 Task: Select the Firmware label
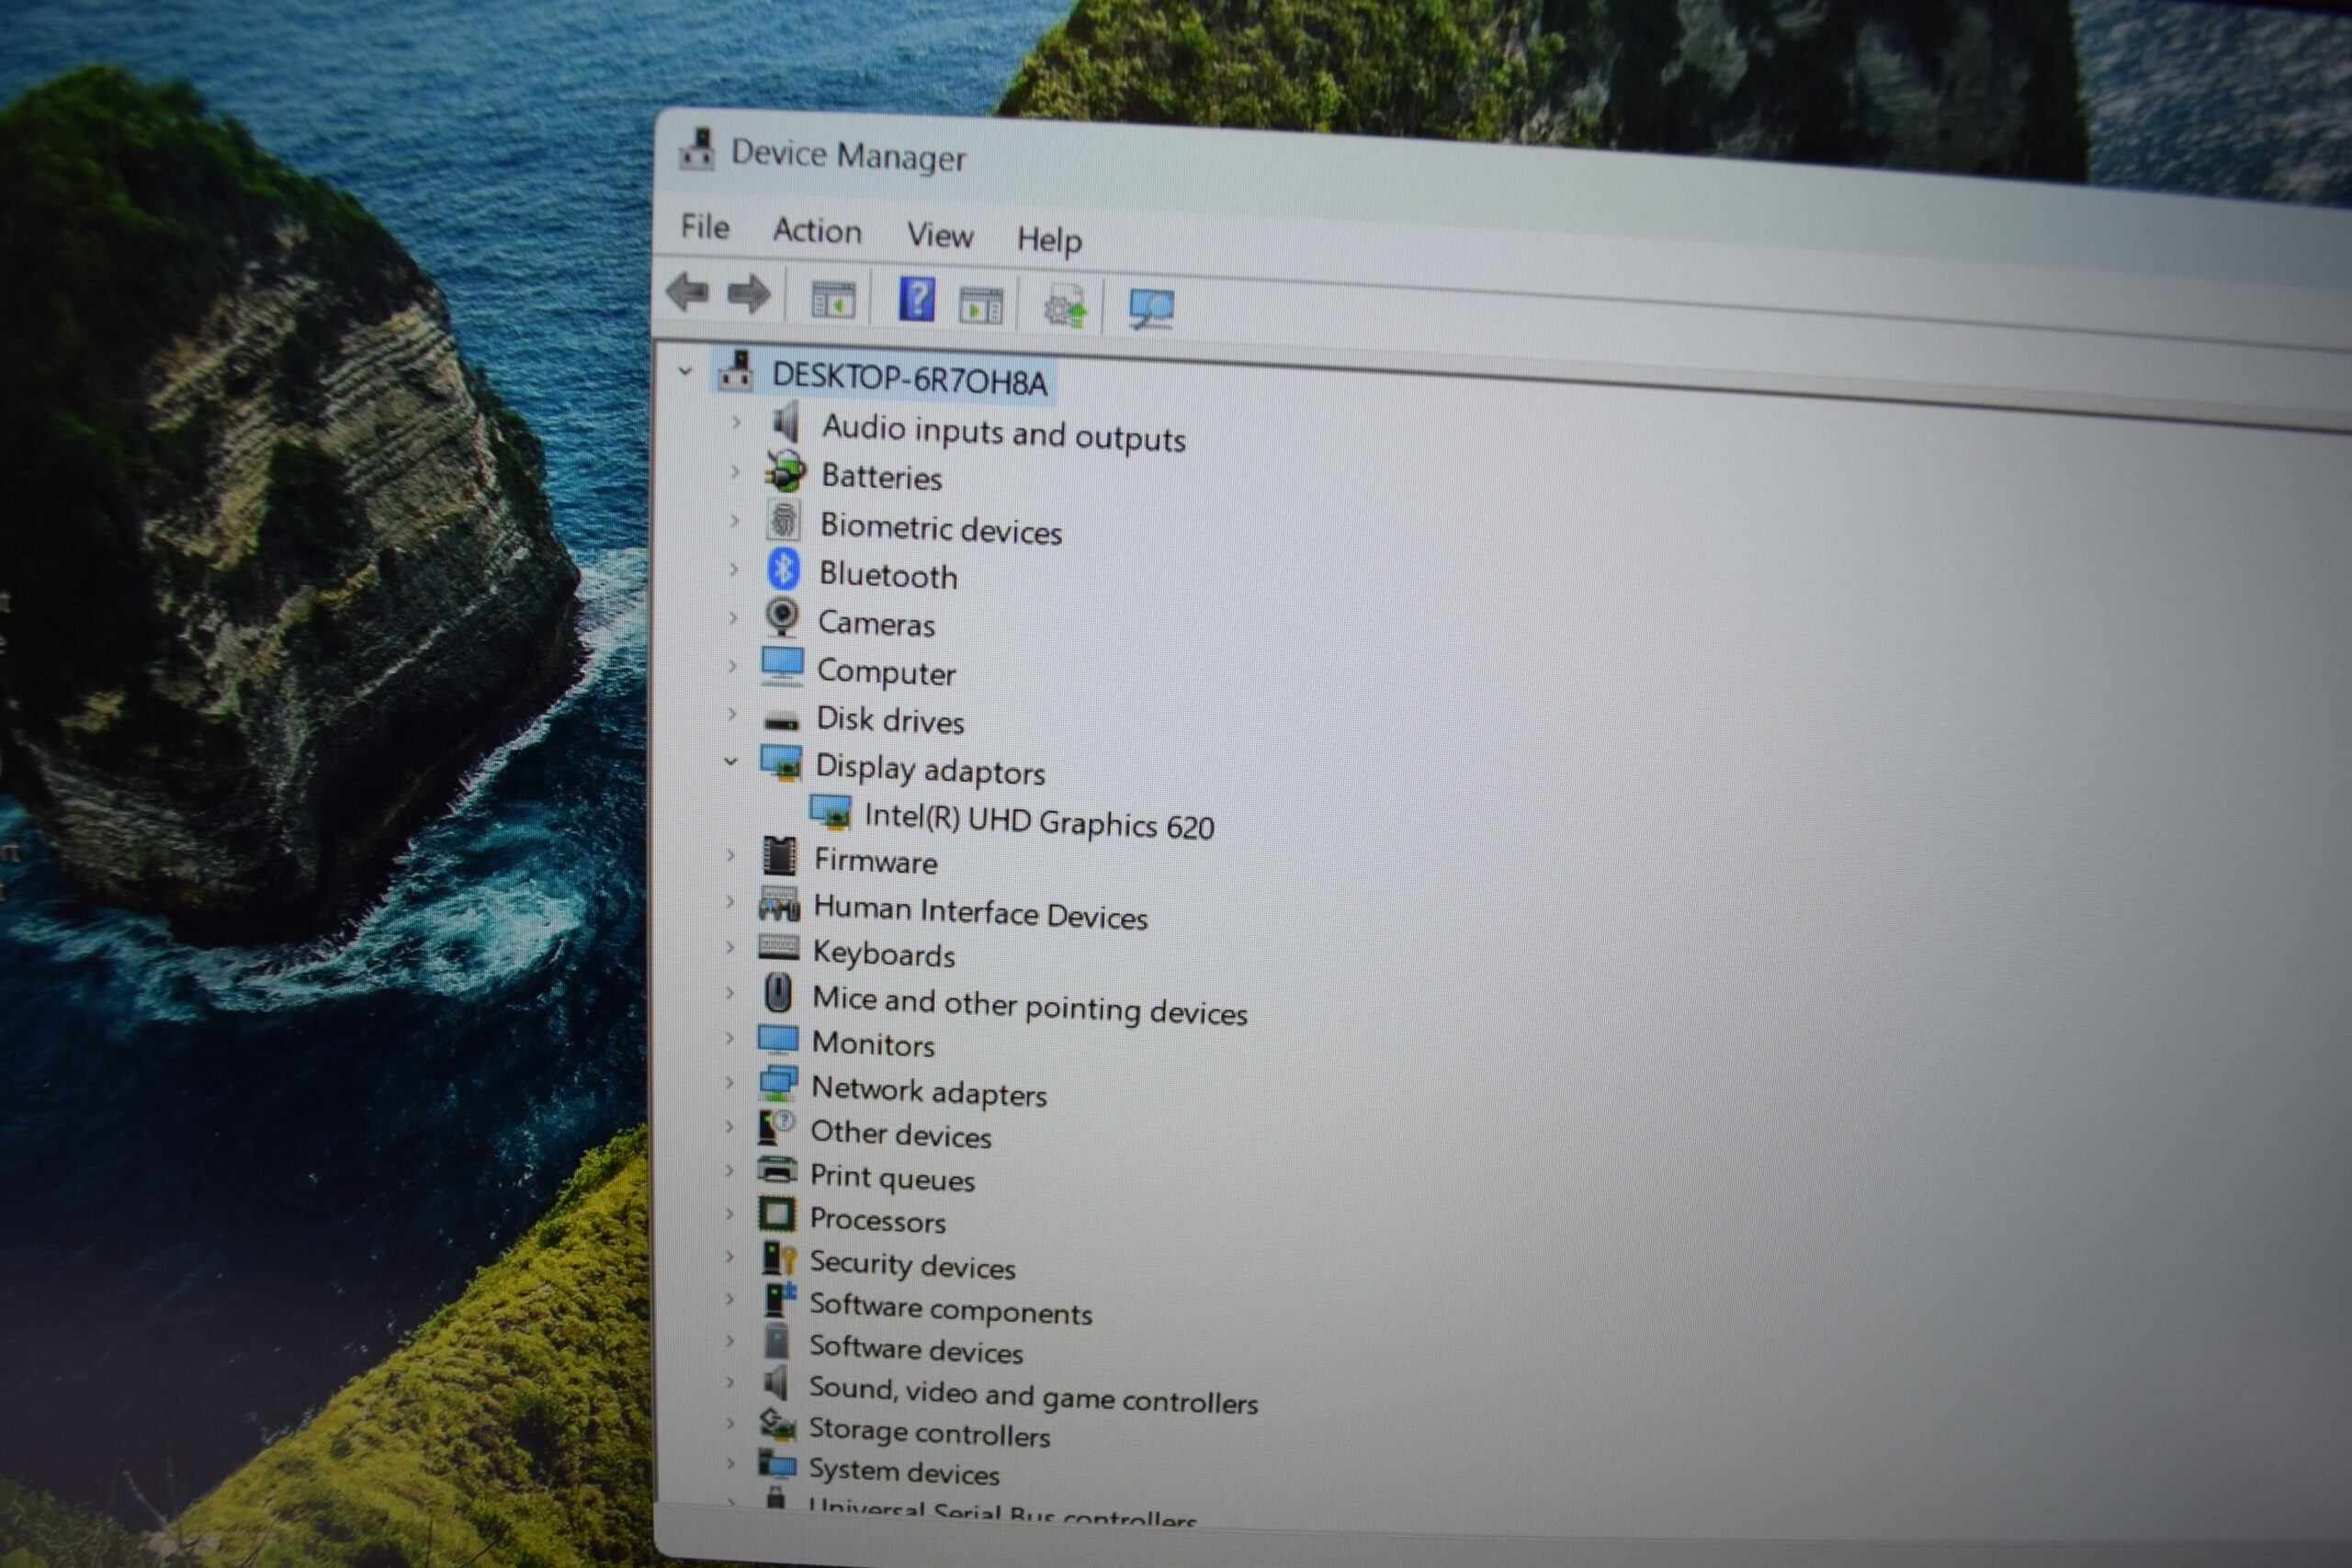pyautogui.click(x=875, y=861)
